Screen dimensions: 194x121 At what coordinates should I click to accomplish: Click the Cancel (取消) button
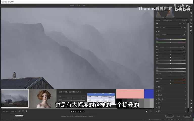178,116
